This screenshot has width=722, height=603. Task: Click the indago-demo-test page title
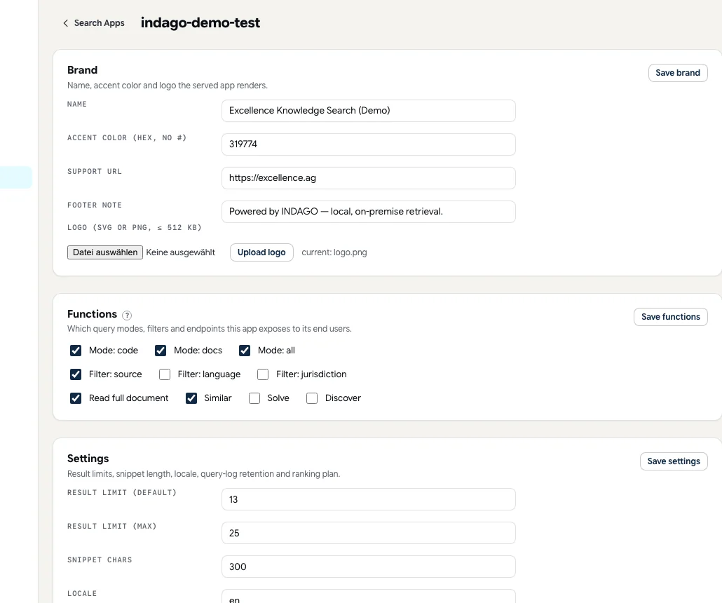(200, 22)
